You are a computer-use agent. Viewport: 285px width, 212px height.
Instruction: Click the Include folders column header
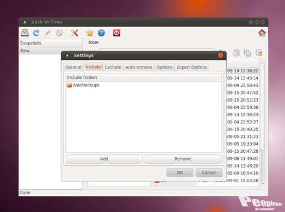pos(144,77)
